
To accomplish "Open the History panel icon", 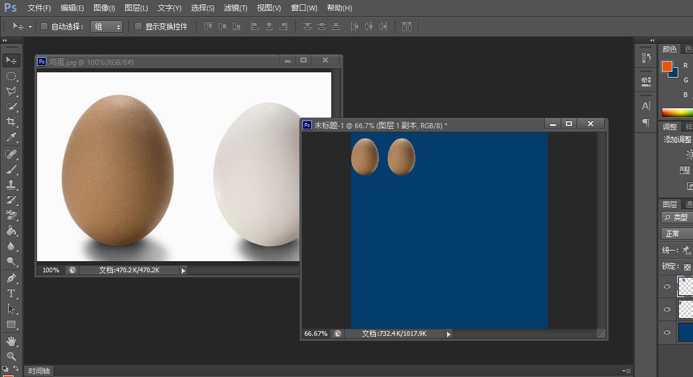I will pyautogui.click(x=646, y=57).
